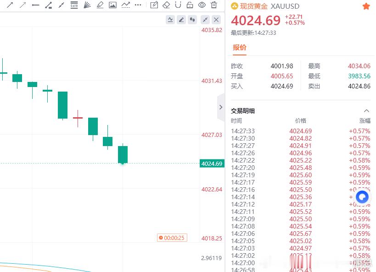
Task: Select the Fibonacci 0.618 retracement tool
Action: 74,5
